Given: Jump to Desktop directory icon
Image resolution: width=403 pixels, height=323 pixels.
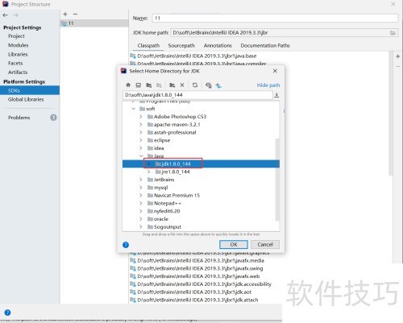Looking at the screenshot, I should pyautogui.click(x=139, y=85).
